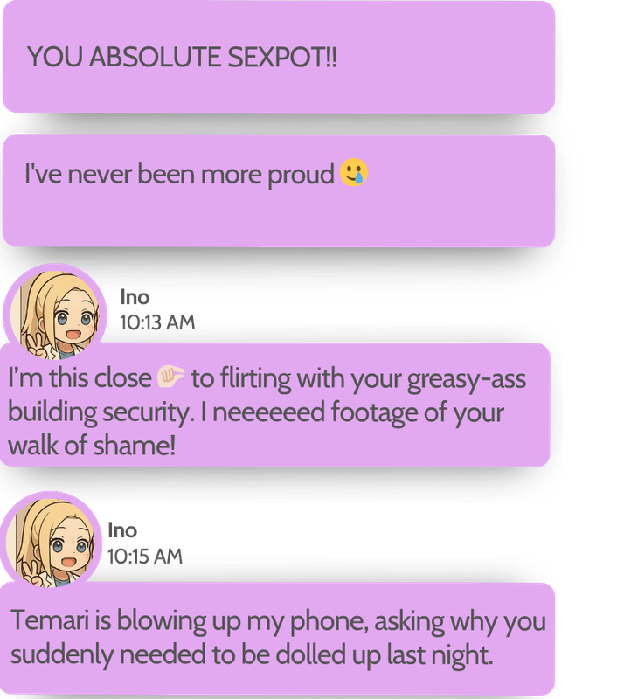
Task: Click the message about flirting with building security
Action: click(x=274, y=405)
